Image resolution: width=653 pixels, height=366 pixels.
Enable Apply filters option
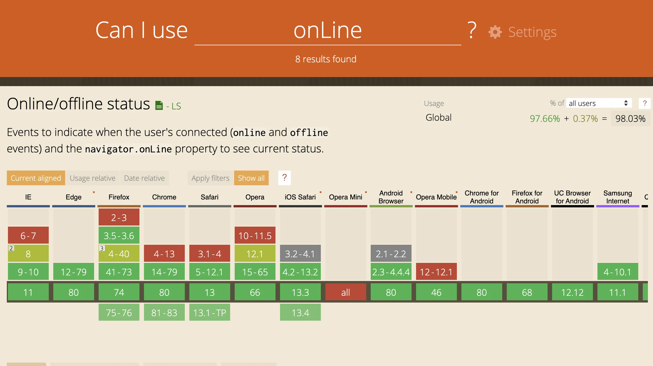[210, 178]
